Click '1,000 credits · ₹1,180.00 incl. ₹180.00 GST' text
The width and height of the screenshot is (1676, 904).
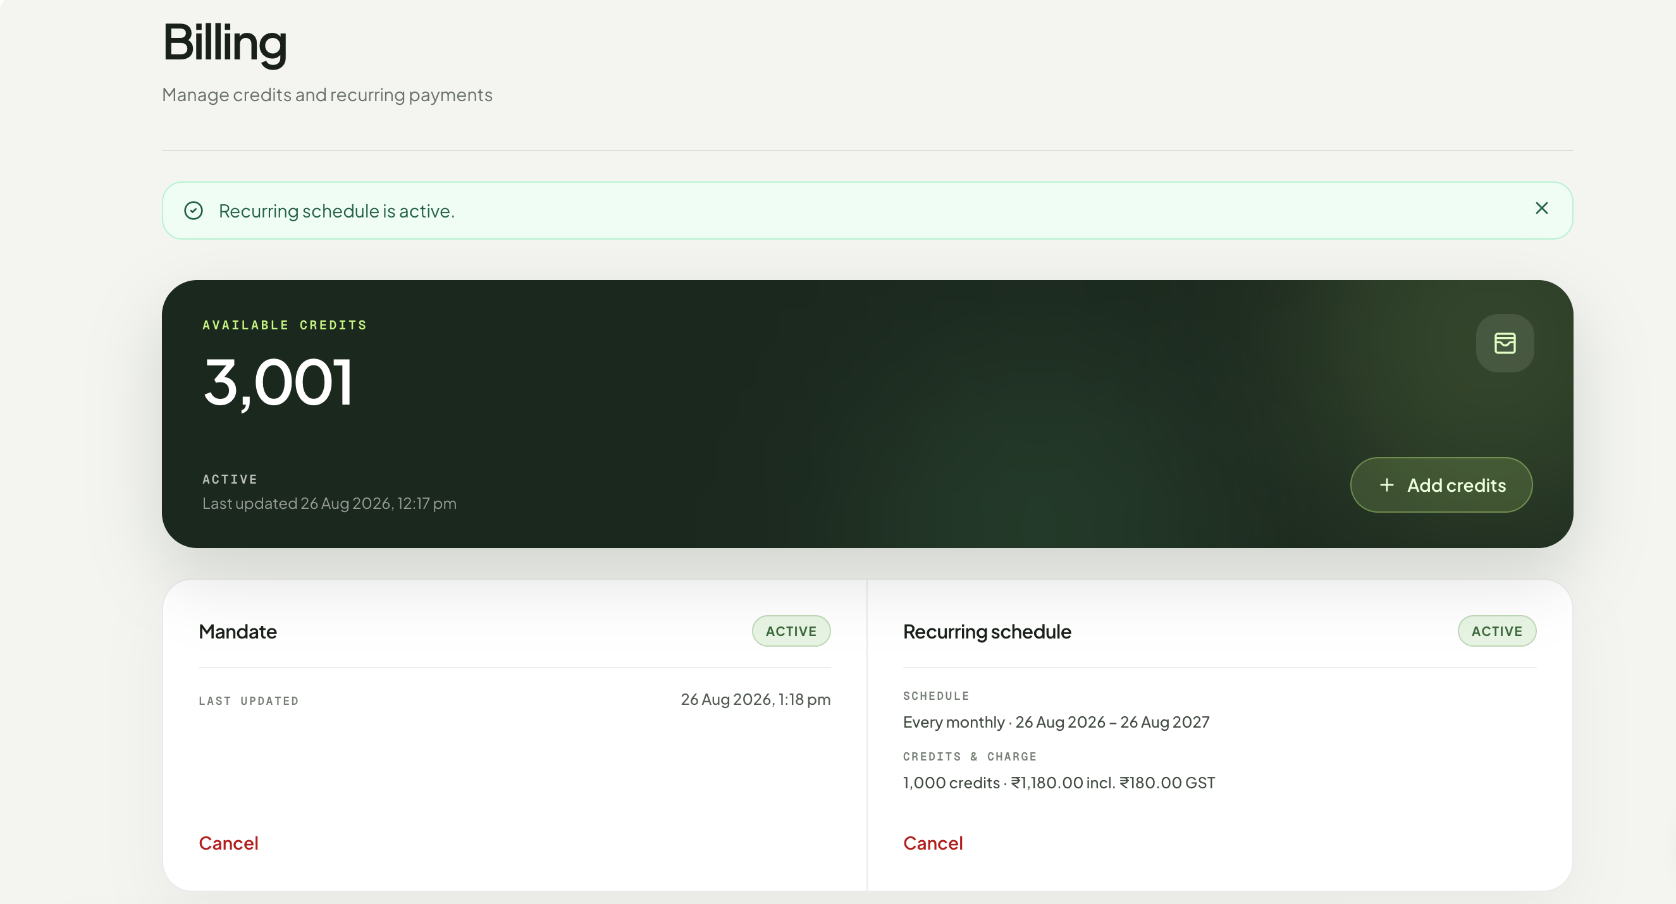pyautogui.click(x=1059, y=783)
